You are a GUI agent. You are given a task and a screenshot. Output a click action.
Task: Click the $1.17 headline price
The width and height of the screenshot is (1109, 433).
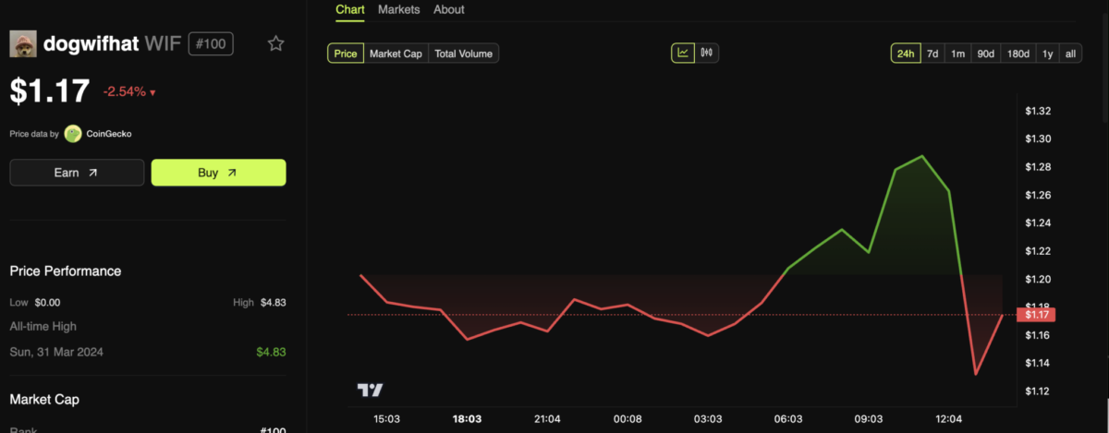coord(50,90)
